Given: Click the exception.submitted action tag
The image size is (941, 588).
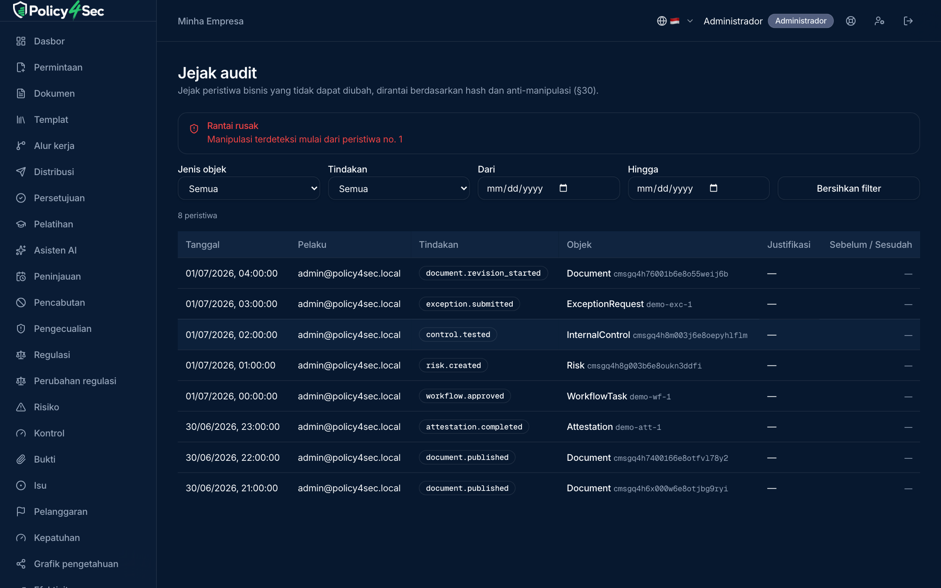Looking at the screenshot, I should (469, 304).
